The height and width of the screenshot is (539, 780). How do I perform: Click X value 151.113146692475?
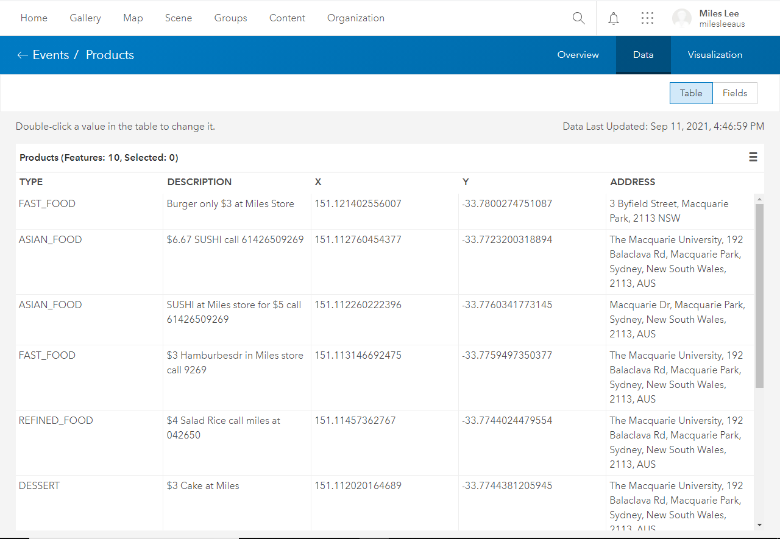358,355
